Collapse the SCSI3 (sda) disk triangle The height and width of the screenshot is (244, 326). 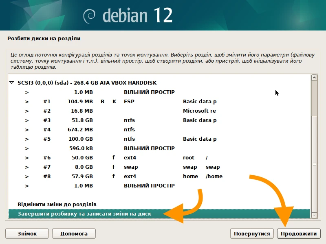tap(12, 83)
